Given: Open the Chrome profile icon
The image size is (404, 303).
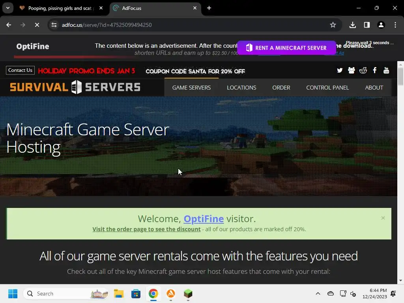Looking at the screenshot, I should [381, 25].
